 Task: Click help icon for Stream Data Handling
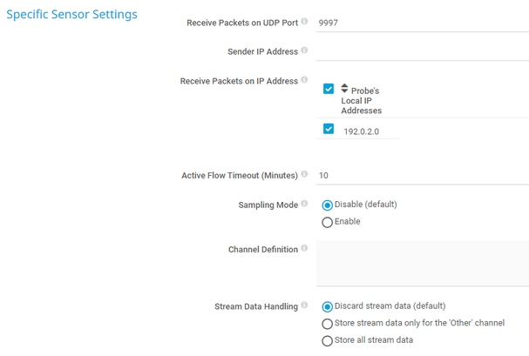(x=305, y=306)
